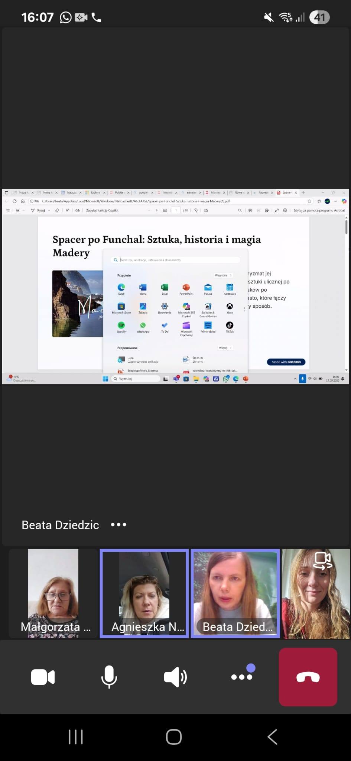Open Edge in Start menu pinned apps
The width and height of the screenshot is (351, 761).
pyautogui.click(x=121, y=289)
